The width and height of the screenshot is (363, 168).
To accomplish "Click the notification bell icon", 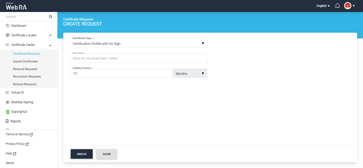I will [x=337, y=6].
